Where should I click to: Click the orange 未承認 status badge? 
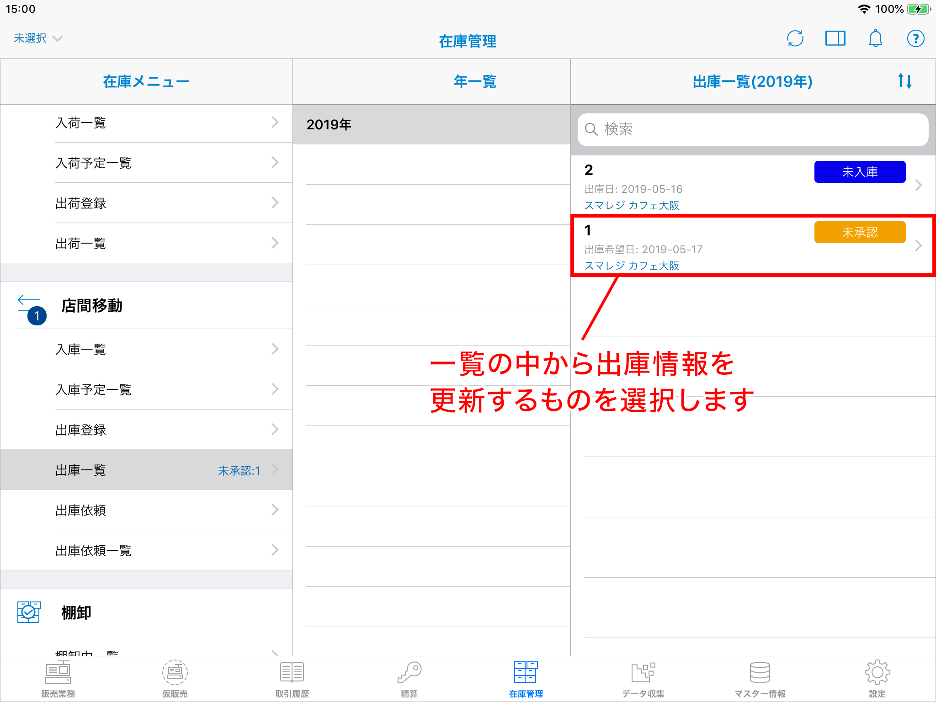pyautogui.click(x=860, y=232)
